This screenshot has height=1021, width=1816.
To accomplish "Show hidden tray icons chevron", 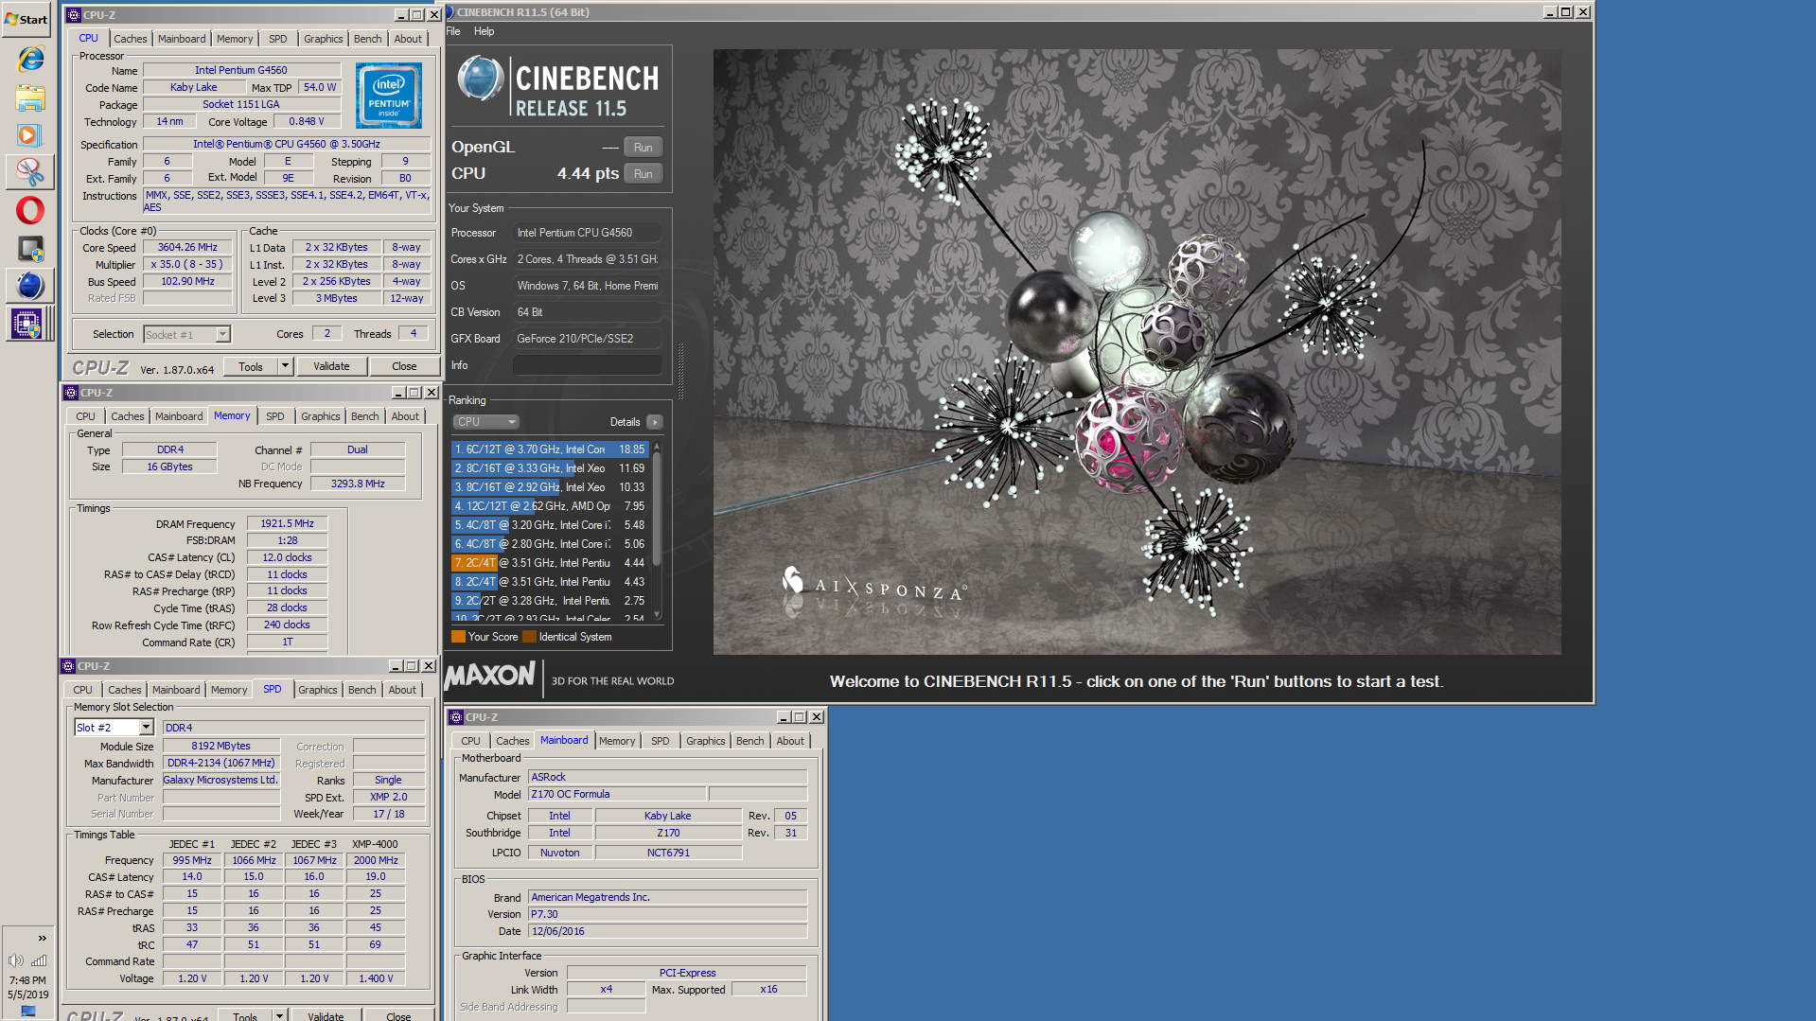I will pos(43,939).
